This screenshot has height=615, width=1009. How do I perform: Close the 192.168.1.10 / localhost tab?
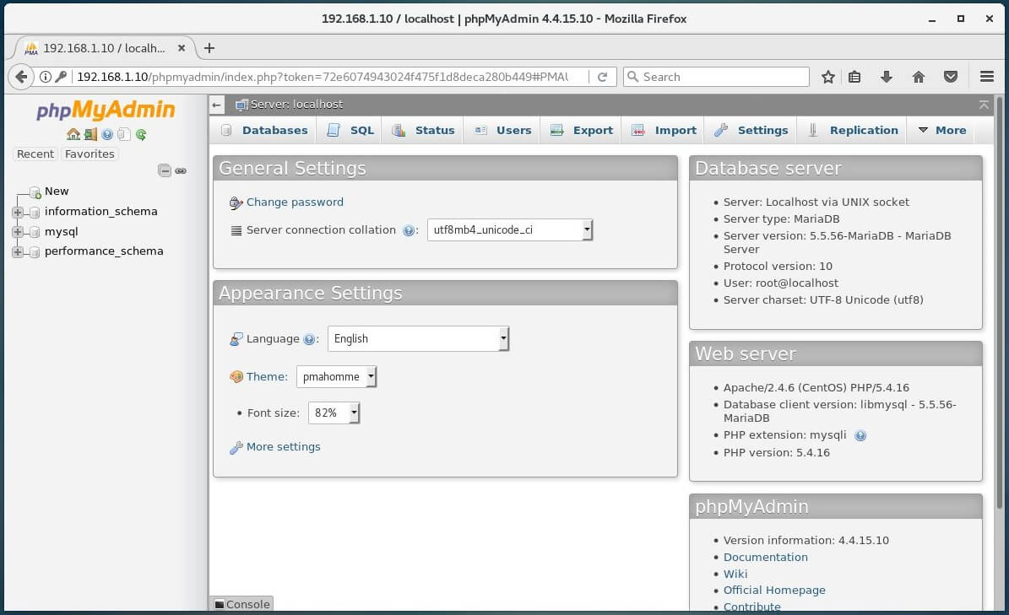tap(182, 48)
